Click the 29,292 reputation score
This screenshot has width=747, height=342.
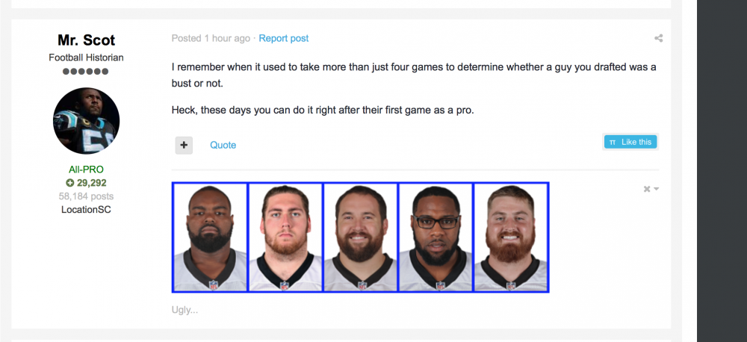(x=92, y=183)
